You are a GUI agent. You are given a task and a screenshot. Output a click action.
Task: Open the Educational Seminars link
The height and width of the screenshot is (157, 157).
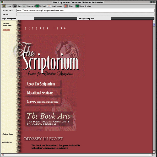click(40, 93)
